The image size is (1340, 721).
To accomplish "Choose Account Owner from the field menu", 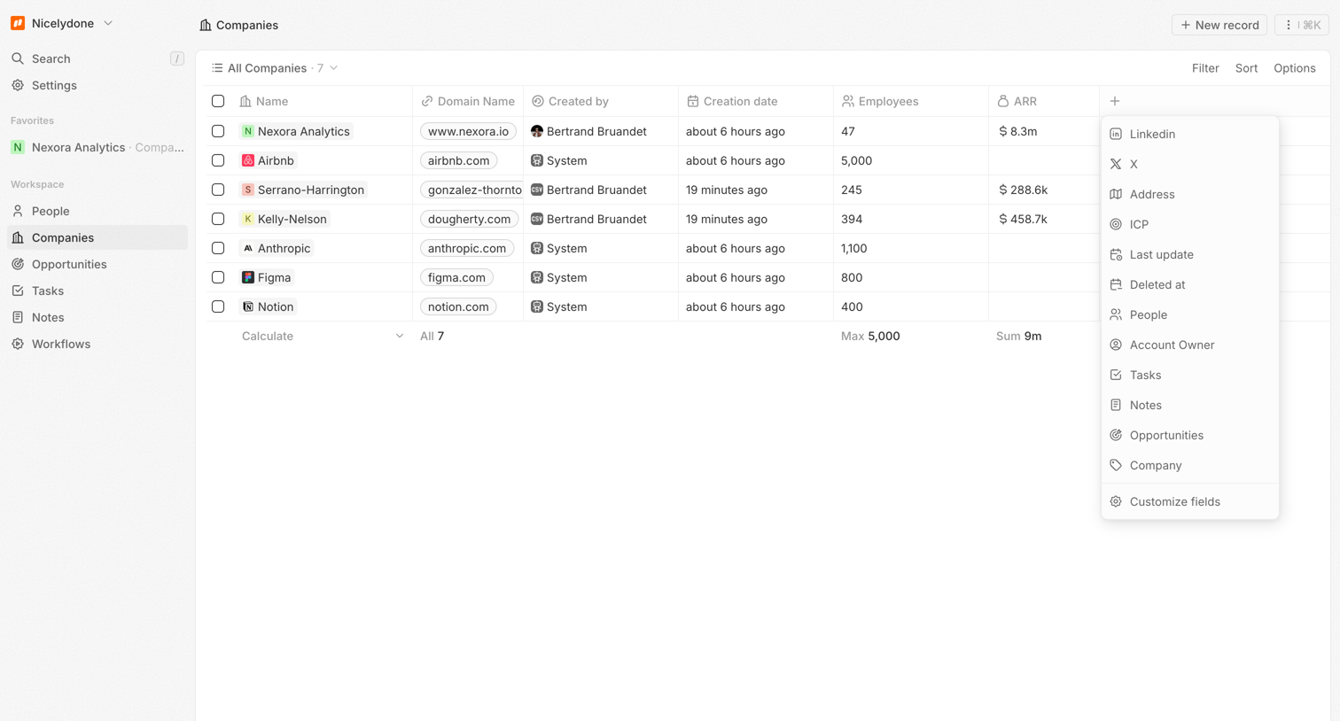I will coord(1189,345).
